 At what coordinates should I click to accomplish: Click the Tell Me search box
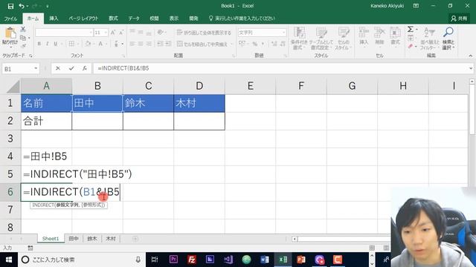click(242, 19)
